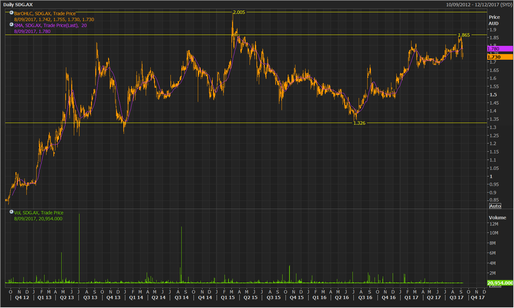Select the 2.005 high line label

239,12
